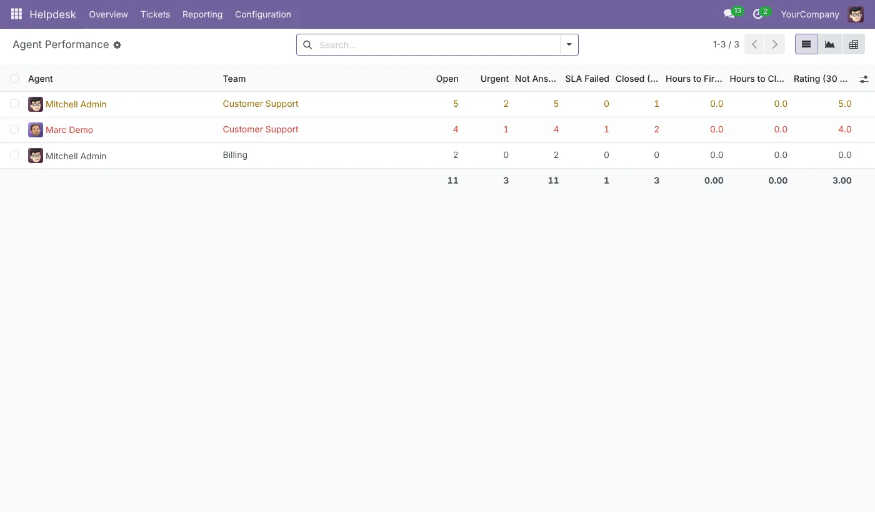Switch to graph view
The width and height of the screenshot is (875, 512).
click(830, 44)
